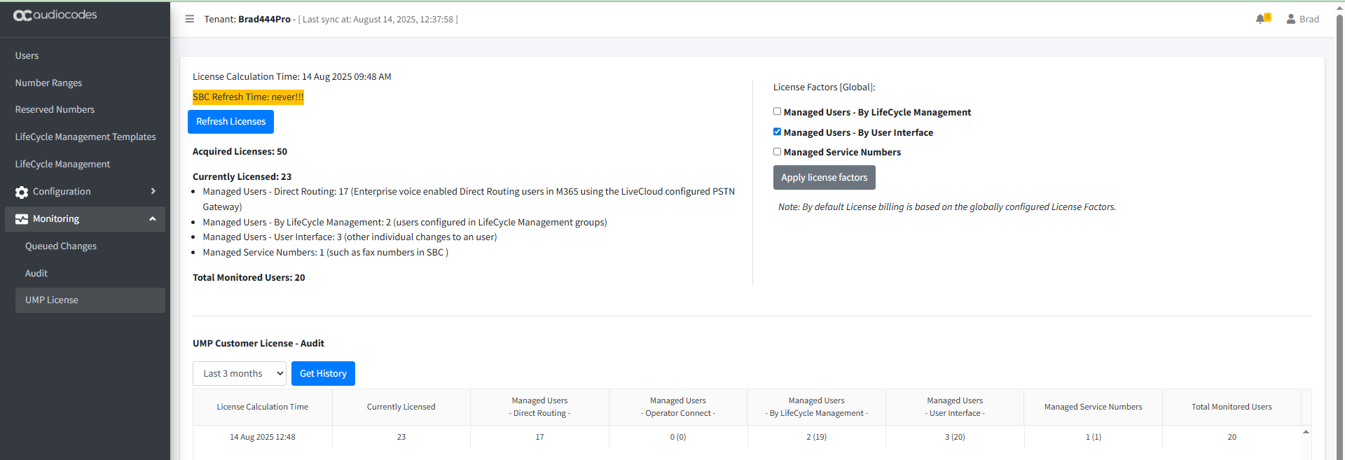Collapse the Monitoring section chevron
The image size is (1345, 460).
(x=153, y=219)
